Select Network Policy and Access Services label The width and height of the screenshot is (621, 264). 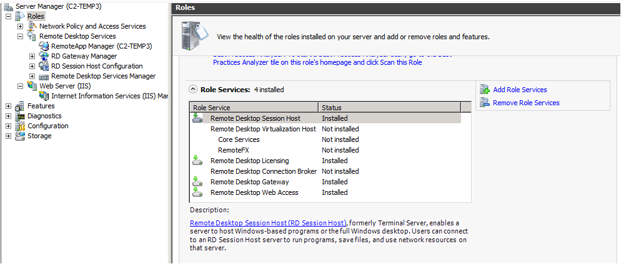[x=92, y=26]
